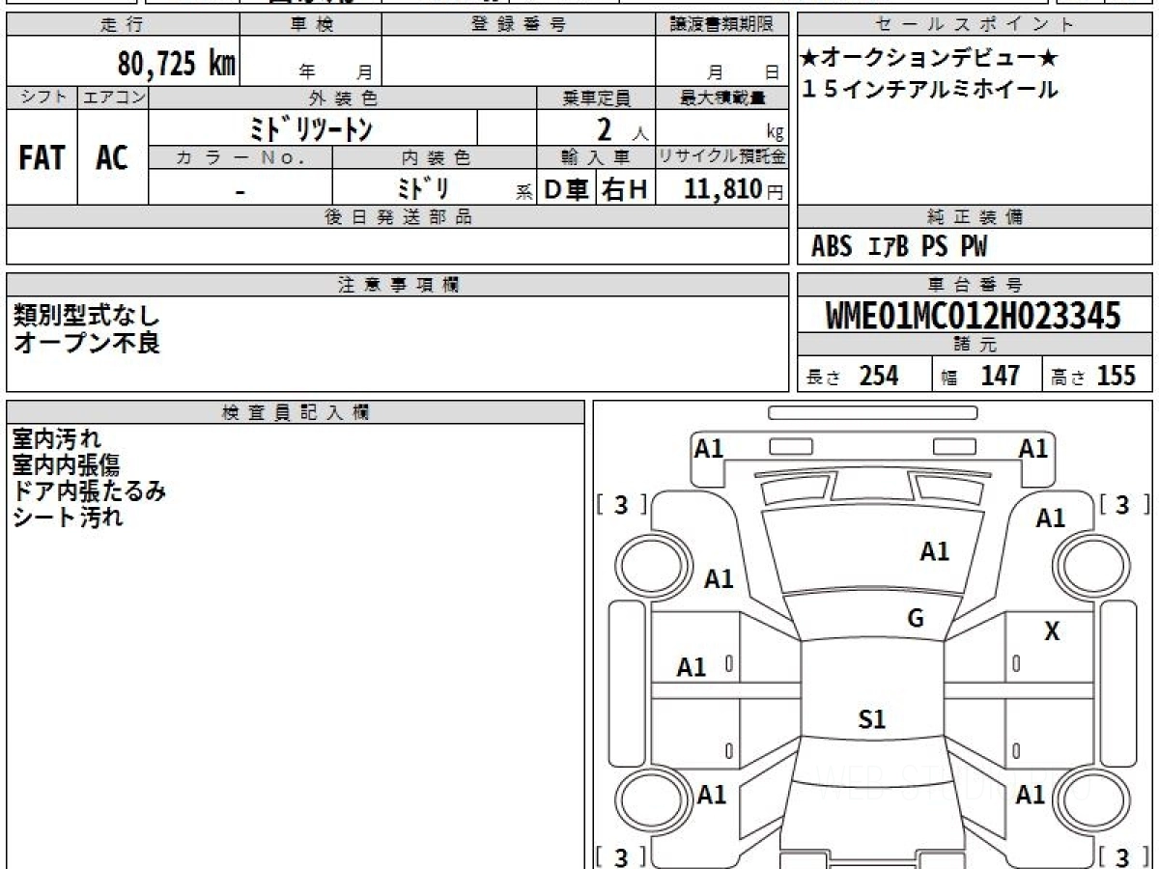Click the 車検 header cell
This screenshot has width=1159, height=869.
pyautogui.click(x=311, y=25)
